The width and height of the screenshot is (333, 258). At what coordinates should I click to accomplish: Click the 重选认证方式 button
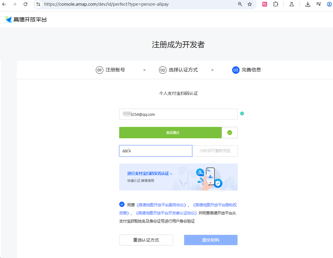point(146,240)
